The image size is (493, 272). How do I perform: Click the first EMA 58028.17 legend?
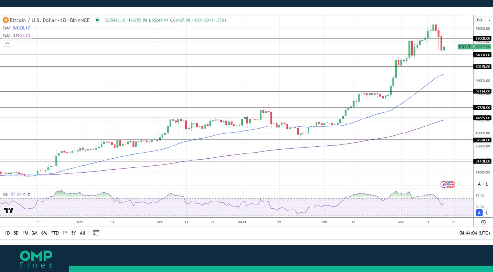16,28
